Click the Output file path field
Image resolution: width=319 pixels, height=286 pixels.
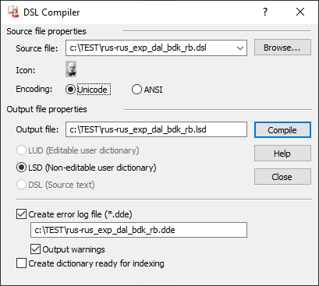[156, 129]
